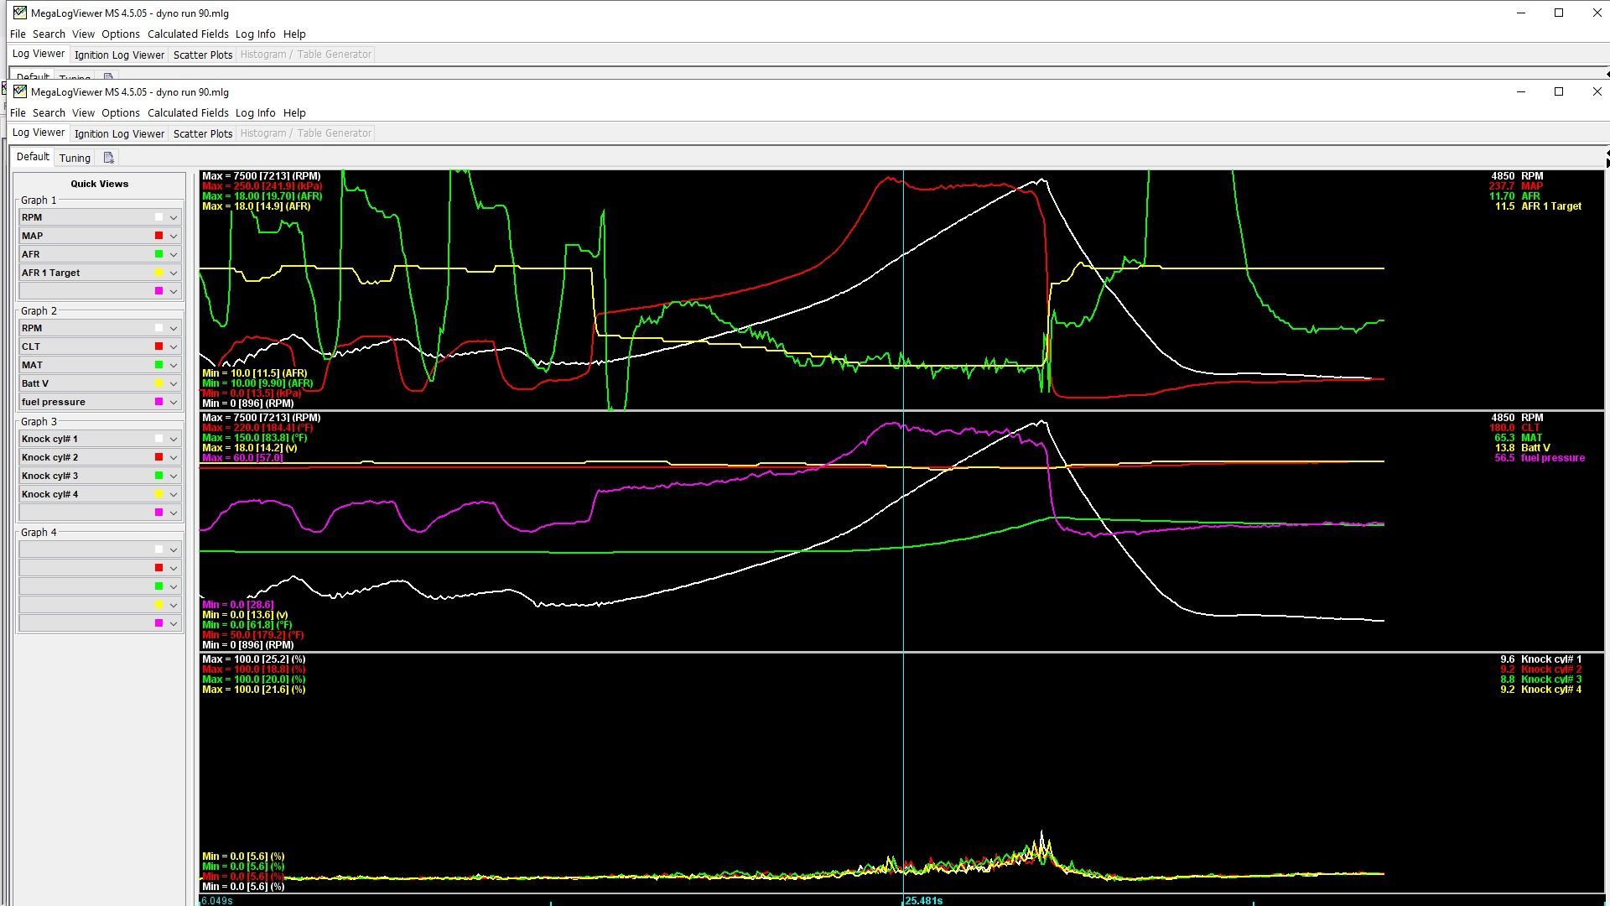The image size is (1610, 906).
Task: Open the RPM dropdown in Graph 1
Action: [174, 217]
